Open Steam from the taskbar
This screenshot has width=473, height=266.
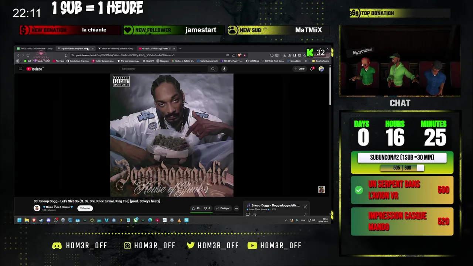pyautogui.click(x=41, y=220)
